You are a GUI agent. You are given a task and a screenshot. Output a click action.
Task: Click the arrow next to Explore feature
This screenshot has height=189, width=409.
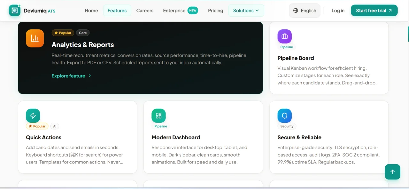tap(90, 76)
